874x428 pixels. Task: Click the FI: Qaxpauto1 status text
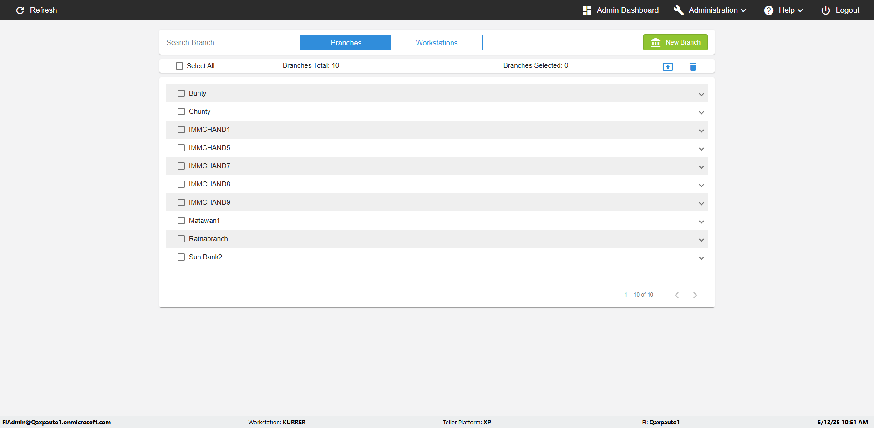[661, 422]
